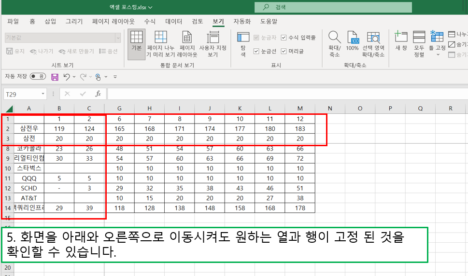Open the redo history dropdown arrow
This screenshot has width=468, height=276.
pyautogui.click(x=90, y=77)
